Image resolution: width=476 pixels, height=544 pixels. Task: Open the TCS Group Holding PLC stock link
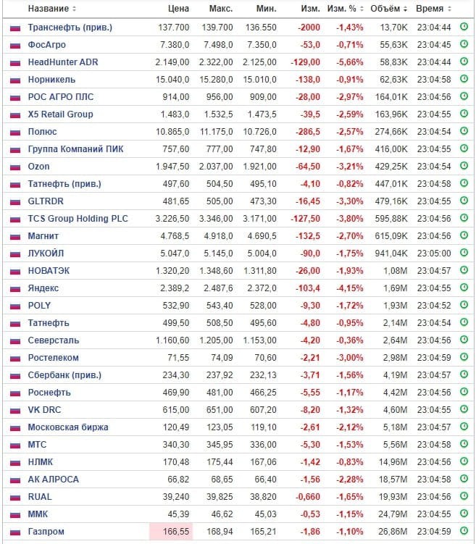[x=77, y=219]
